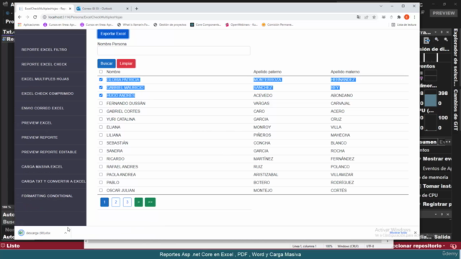The image size is (461, 259).
Task: Check the FERNANDO DUSSÁN row checkbox
Action: [x=101, y=104]
